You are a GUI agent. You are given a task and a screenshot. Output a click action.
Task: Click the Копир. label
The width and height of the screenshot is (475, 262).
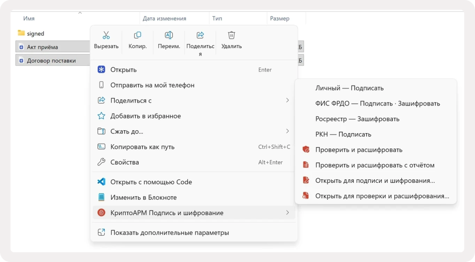tap(137, 46)
